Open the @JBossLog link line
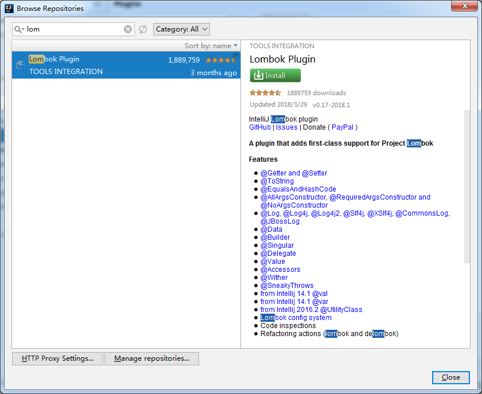 tap(280, 221)
